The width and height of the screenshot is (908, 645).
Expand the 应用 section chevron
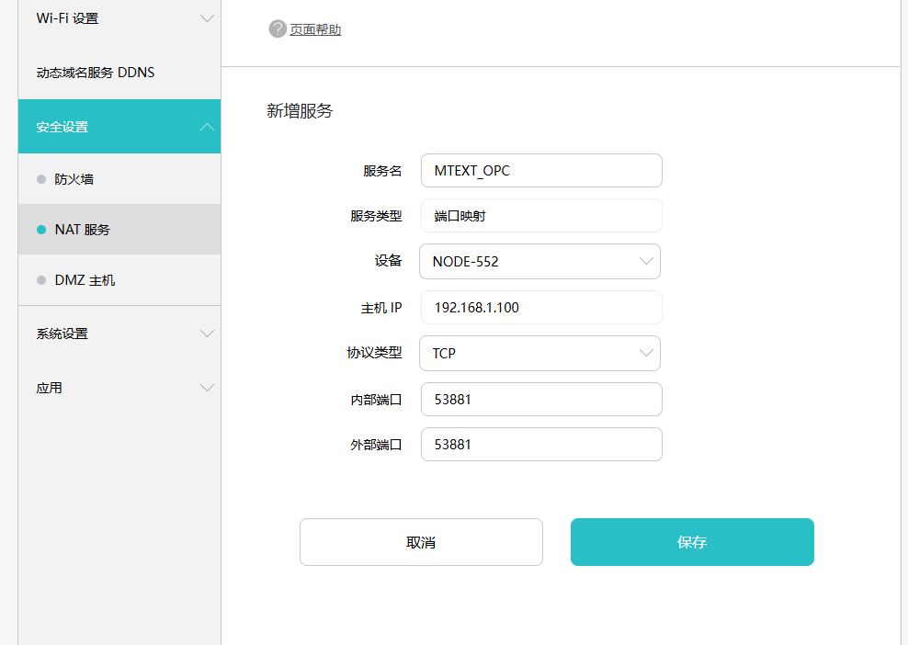coord(207,388)
